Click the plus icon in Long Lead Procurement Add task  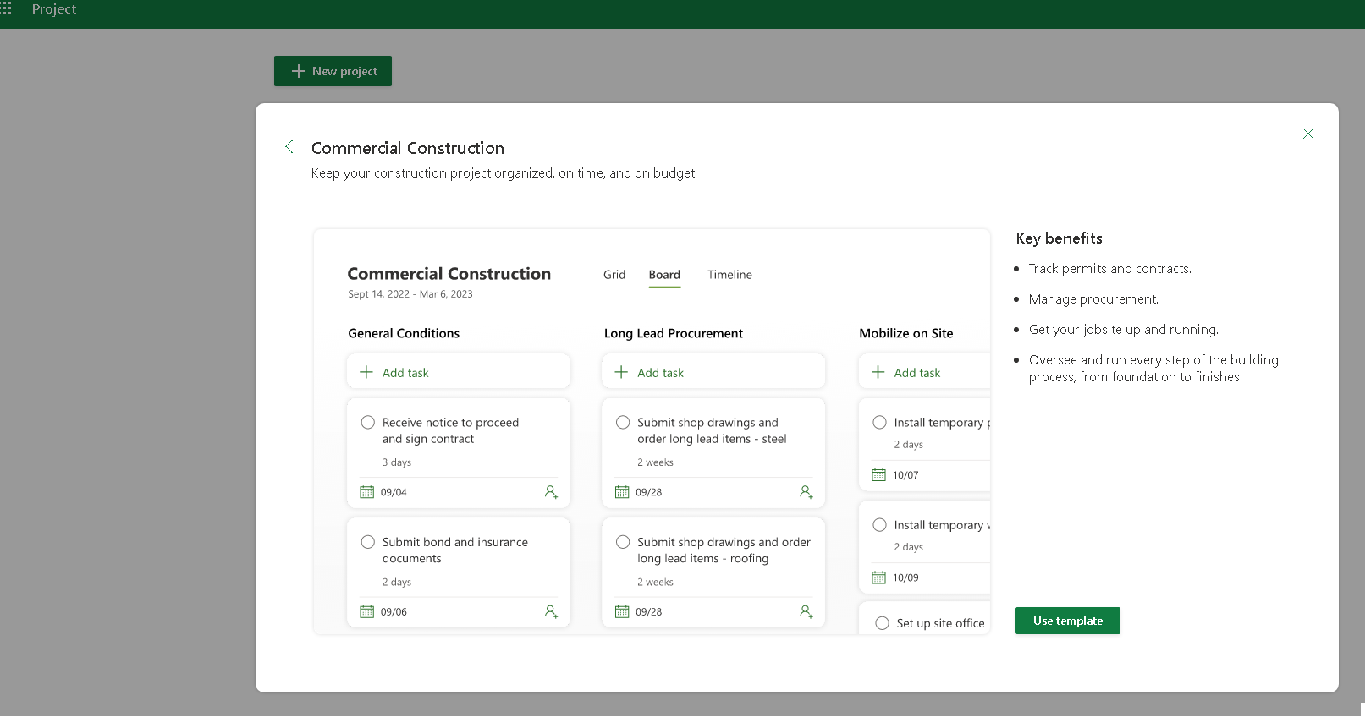621,372
